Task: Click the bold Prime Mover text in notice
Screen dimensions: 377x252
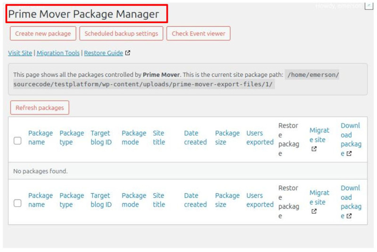Action: (161, 75)
